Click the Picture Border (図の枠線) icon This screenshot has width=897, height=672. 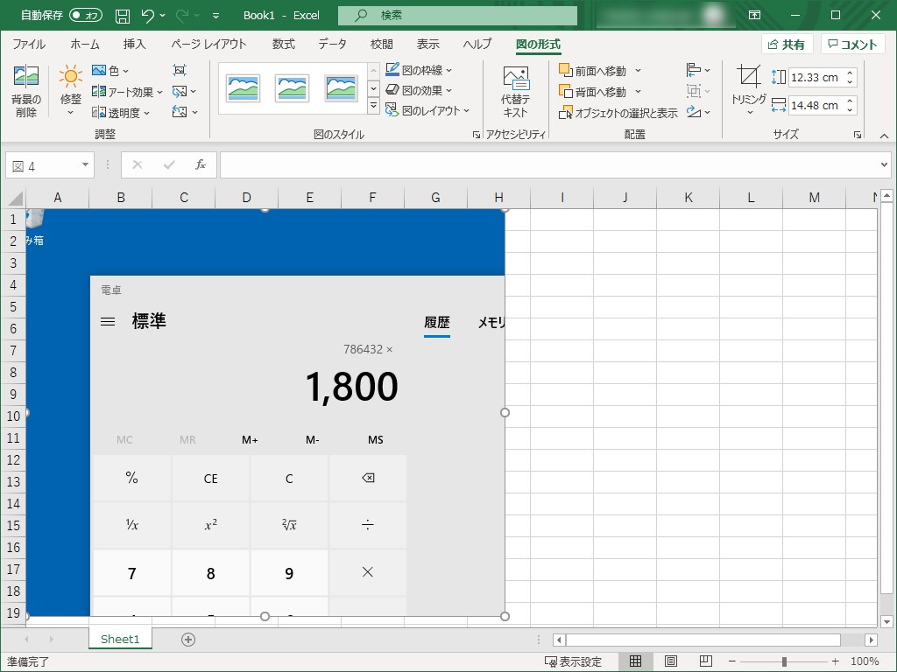coord(392,69)
